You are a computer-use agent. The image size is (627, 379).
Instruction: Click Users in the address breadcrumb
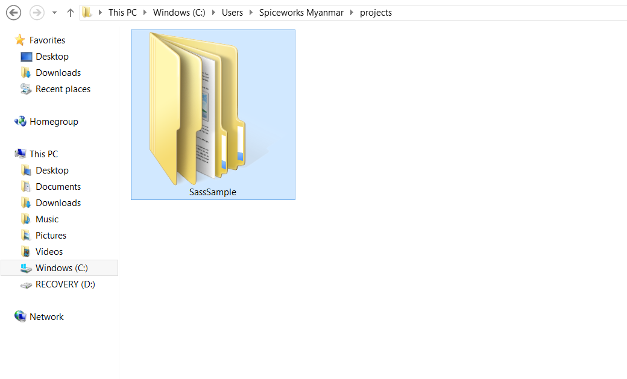[x=232, y=13]
